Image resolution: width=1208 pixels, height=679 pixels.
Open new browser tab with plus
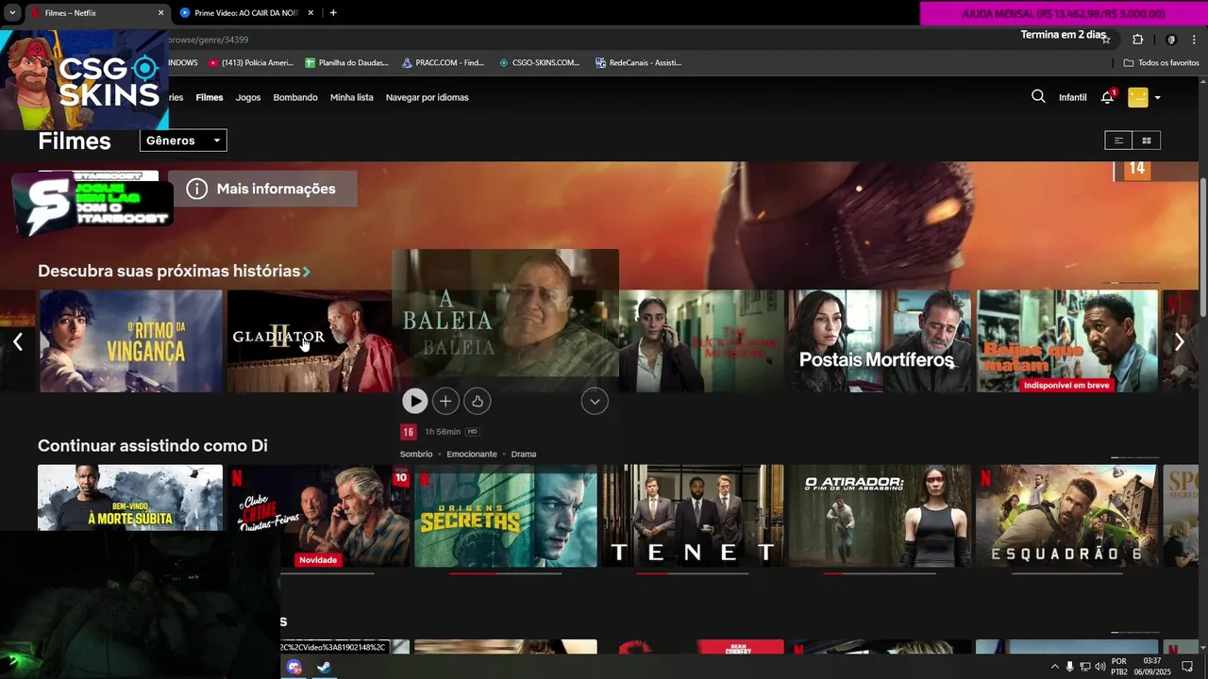coord(333,13)
